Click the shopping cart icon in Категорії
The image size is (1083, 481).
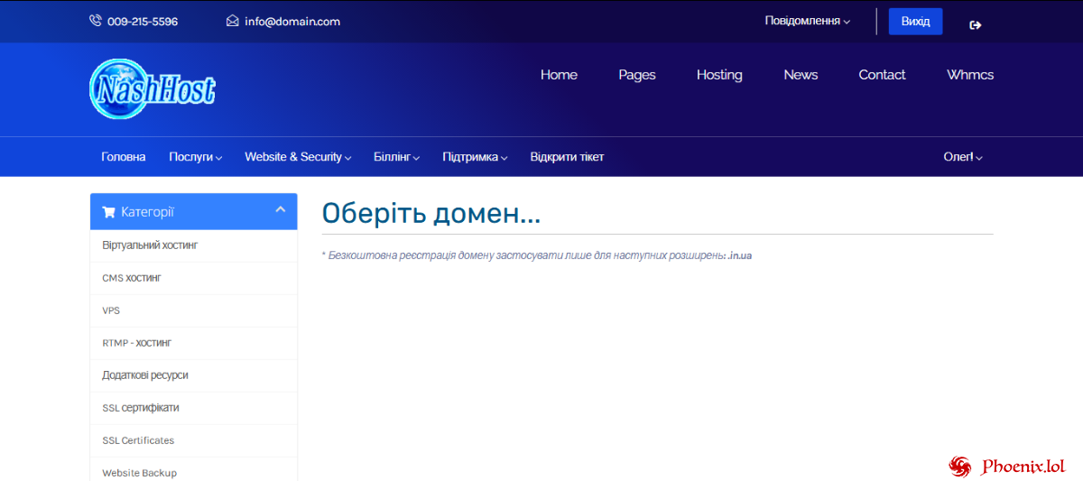click(108, 212)
